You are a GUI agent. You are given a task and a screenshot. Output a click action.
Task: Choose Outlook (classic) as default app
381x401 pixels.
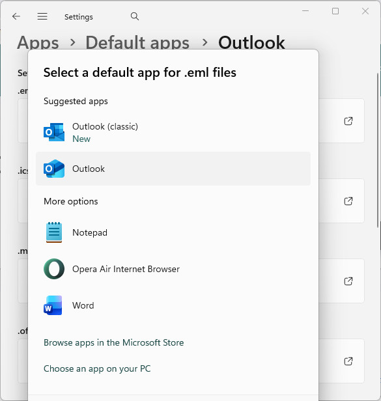(173, 132)
